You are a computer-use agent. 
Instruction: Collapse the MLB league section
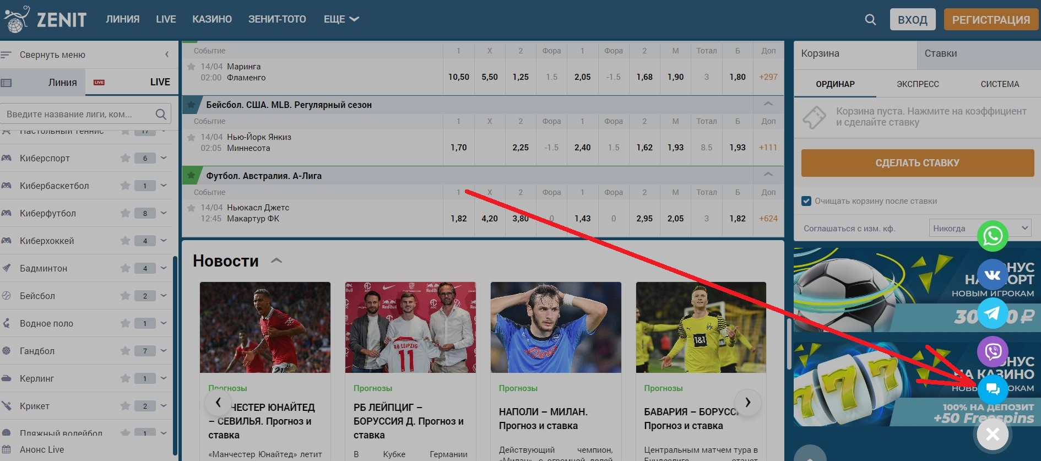768,104
